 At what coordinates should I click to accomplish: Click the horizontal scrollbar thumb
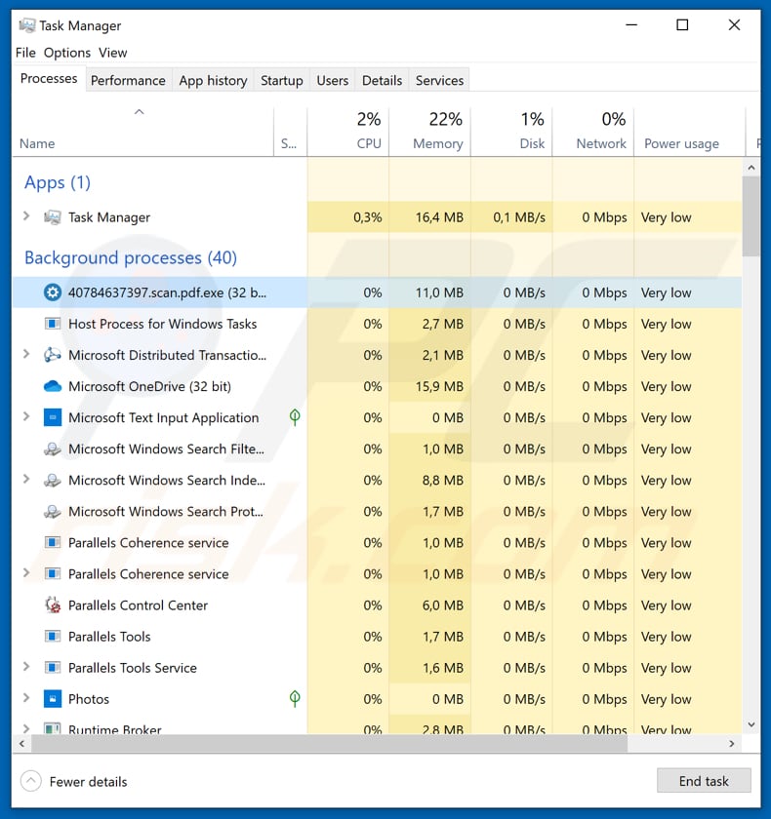tap(329, 743)
